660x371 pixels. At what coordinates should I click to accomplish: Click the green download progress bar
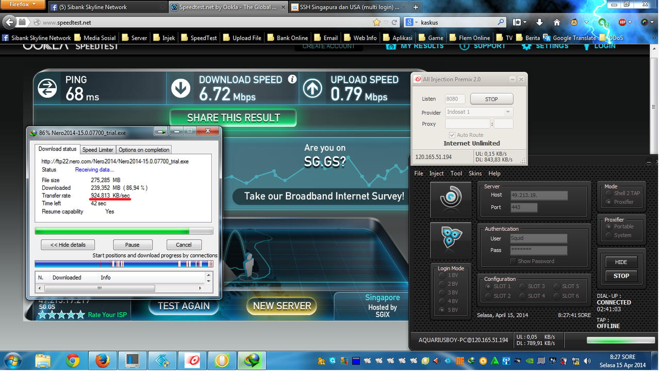(124, 231)
